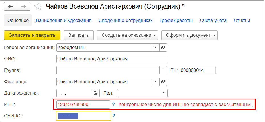
Task: Open the Головная организация record with the open icon
Action: [x=163, y=47]
